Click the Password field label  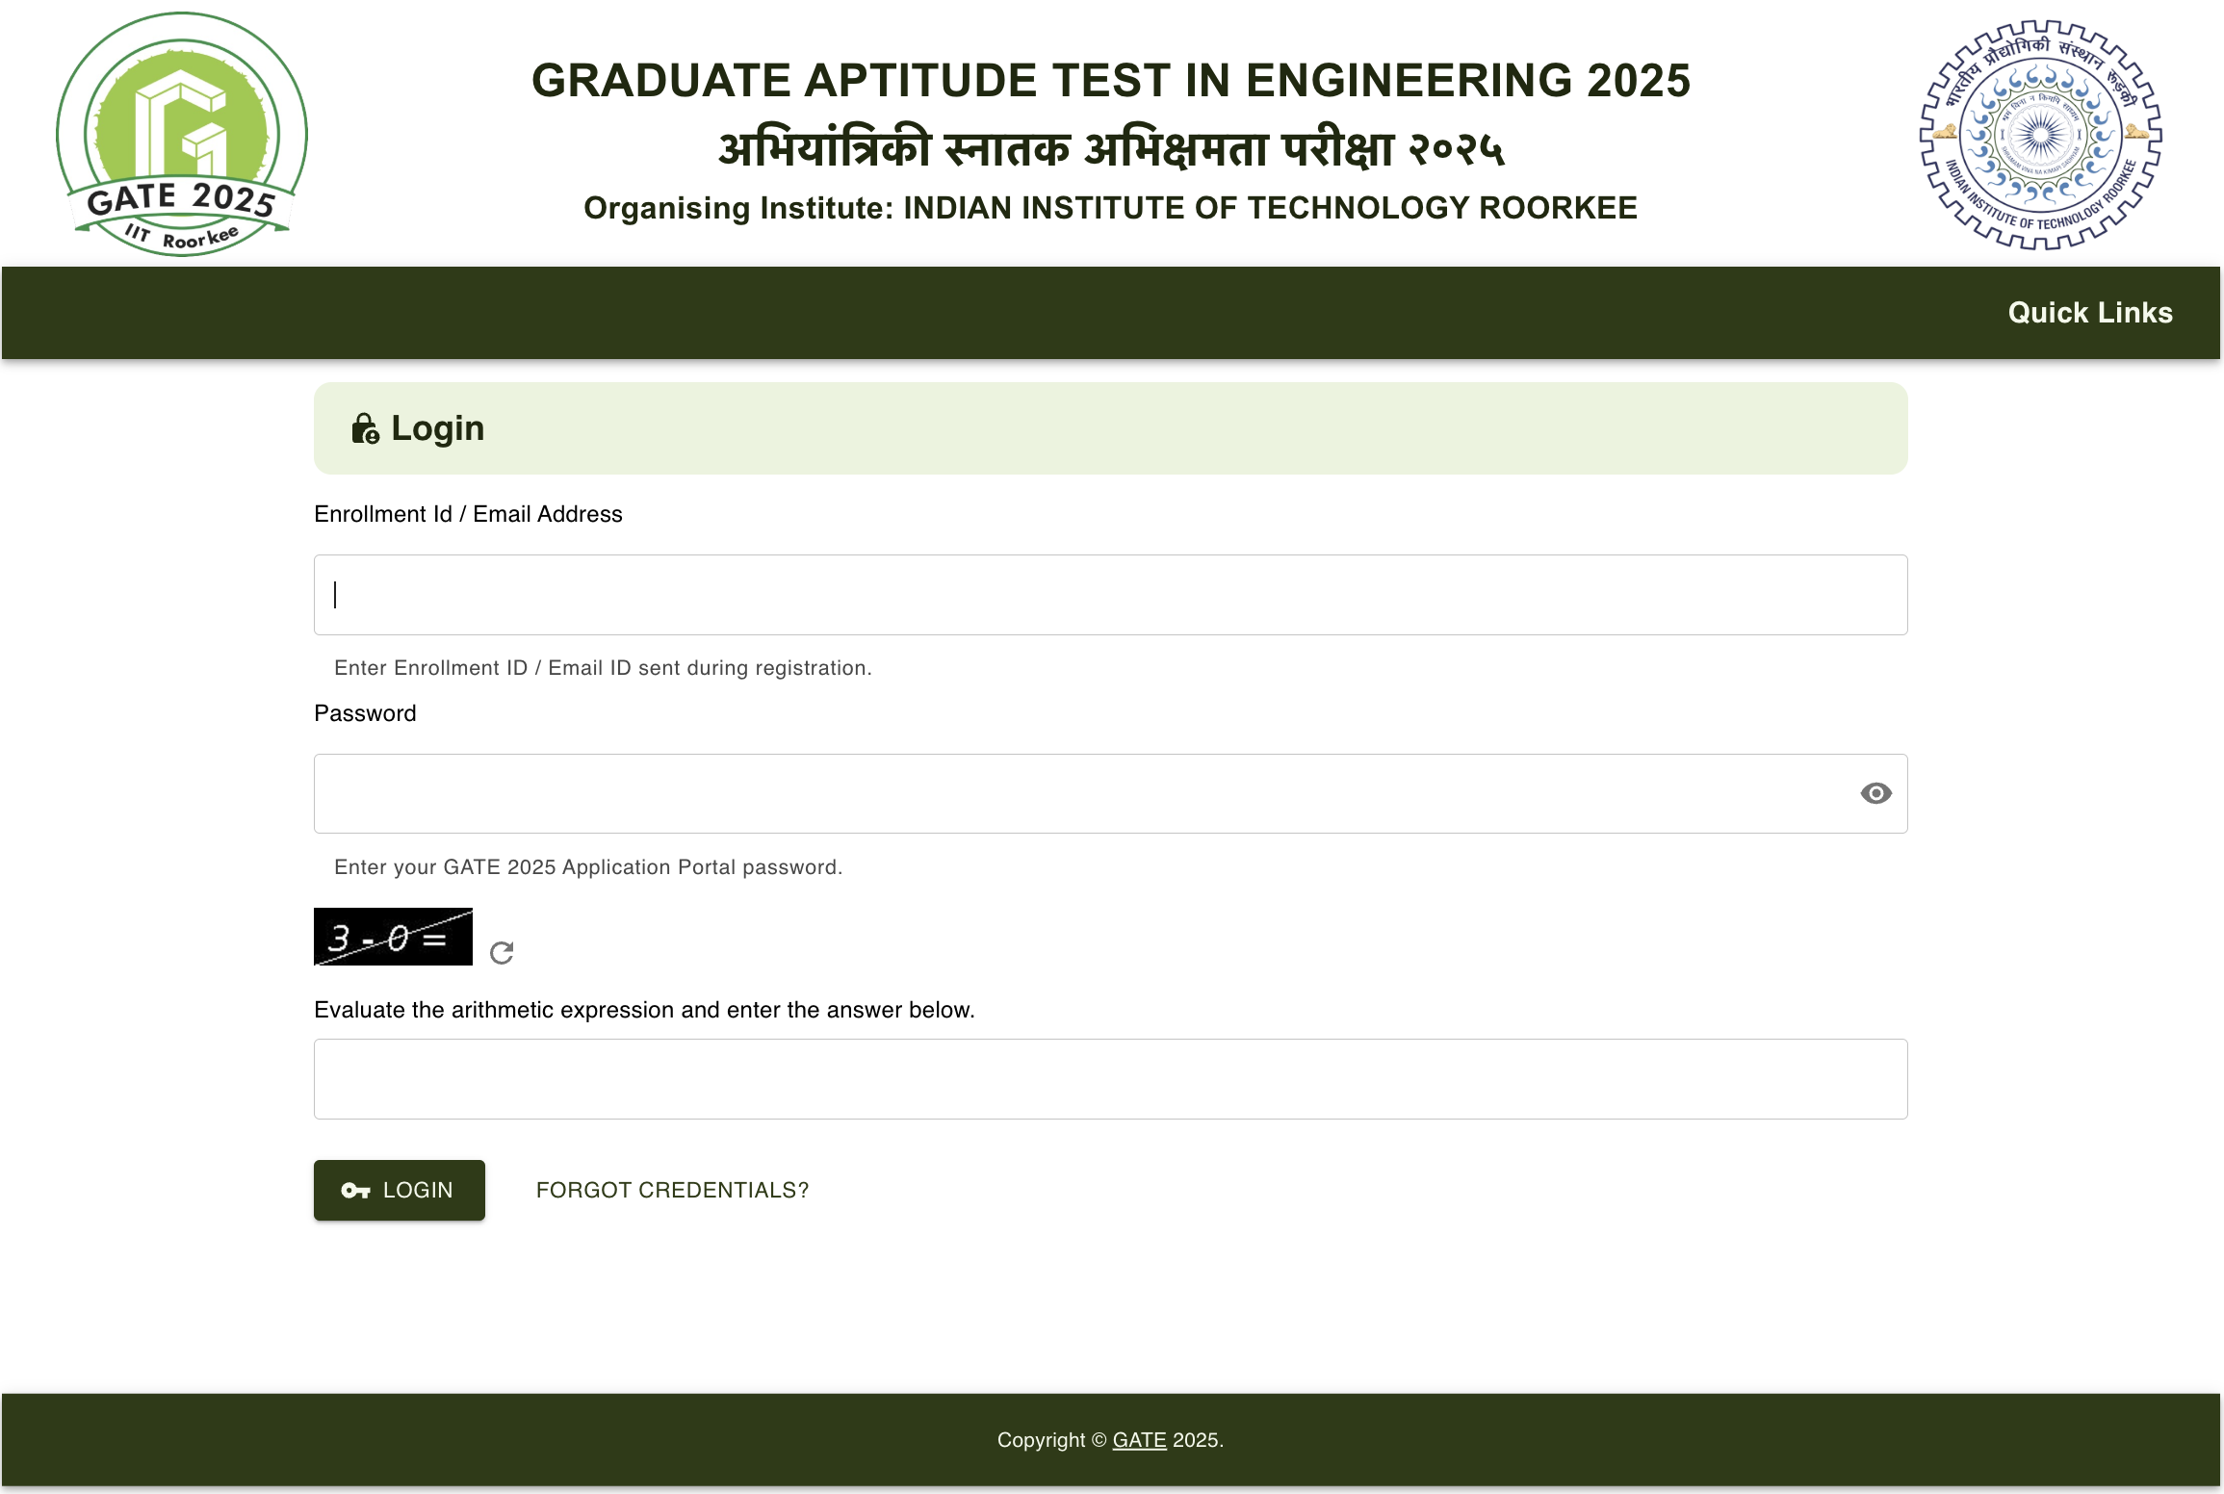click(364, 712)
